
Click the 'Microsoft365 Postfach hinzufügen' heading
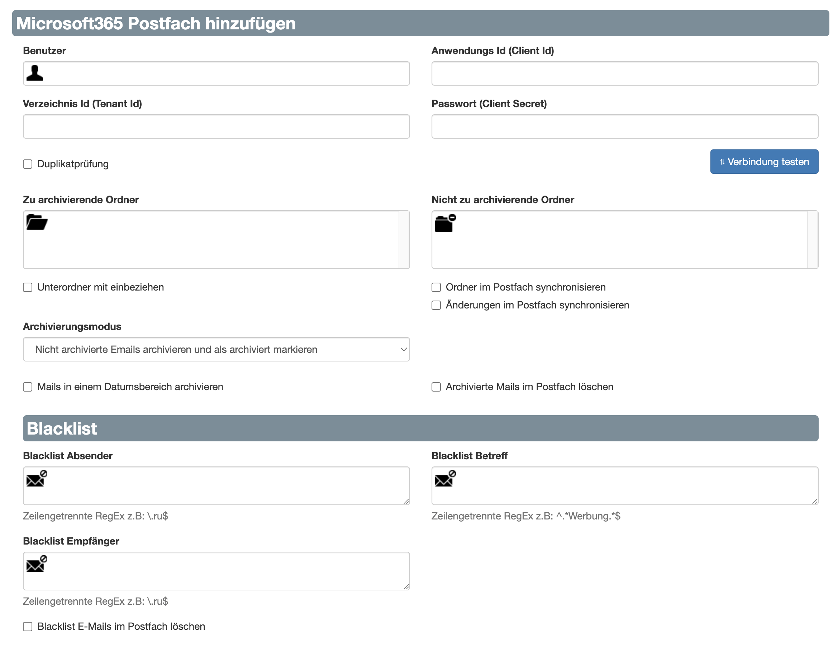(x=156, y=23)
